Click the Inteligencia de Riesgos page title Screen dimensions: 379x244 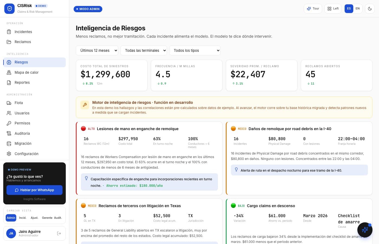(110, 28)
